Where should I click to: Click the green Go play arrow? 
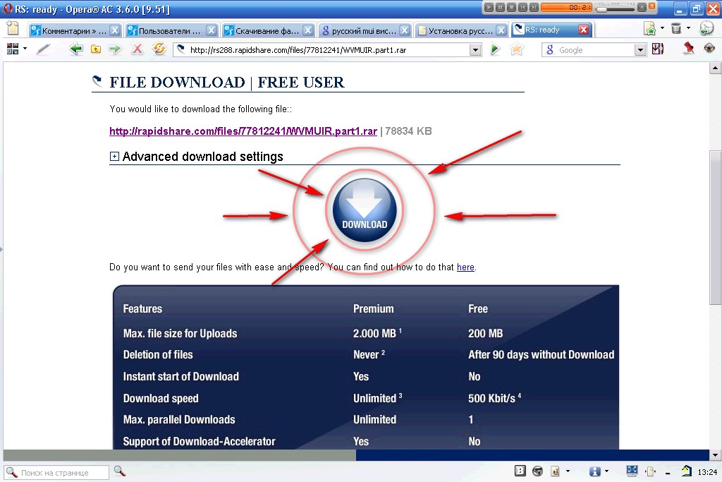point(495,49)
